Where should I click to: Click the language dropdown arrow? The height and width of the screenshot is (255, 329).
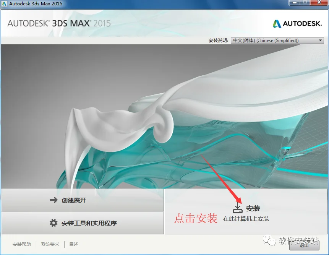(320, 40)
